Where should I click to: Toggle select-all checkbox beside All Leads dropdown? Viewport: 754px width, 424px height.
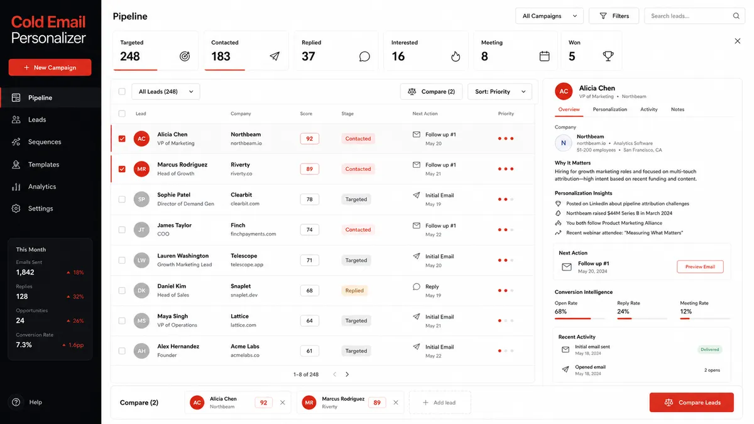(x=122, y=92)
